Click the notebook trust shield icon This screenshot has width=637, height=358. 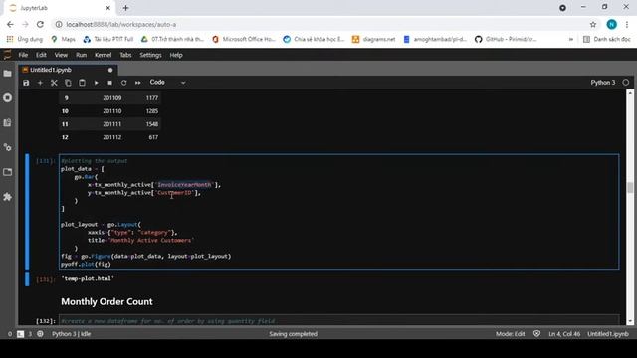pos(536,334)
